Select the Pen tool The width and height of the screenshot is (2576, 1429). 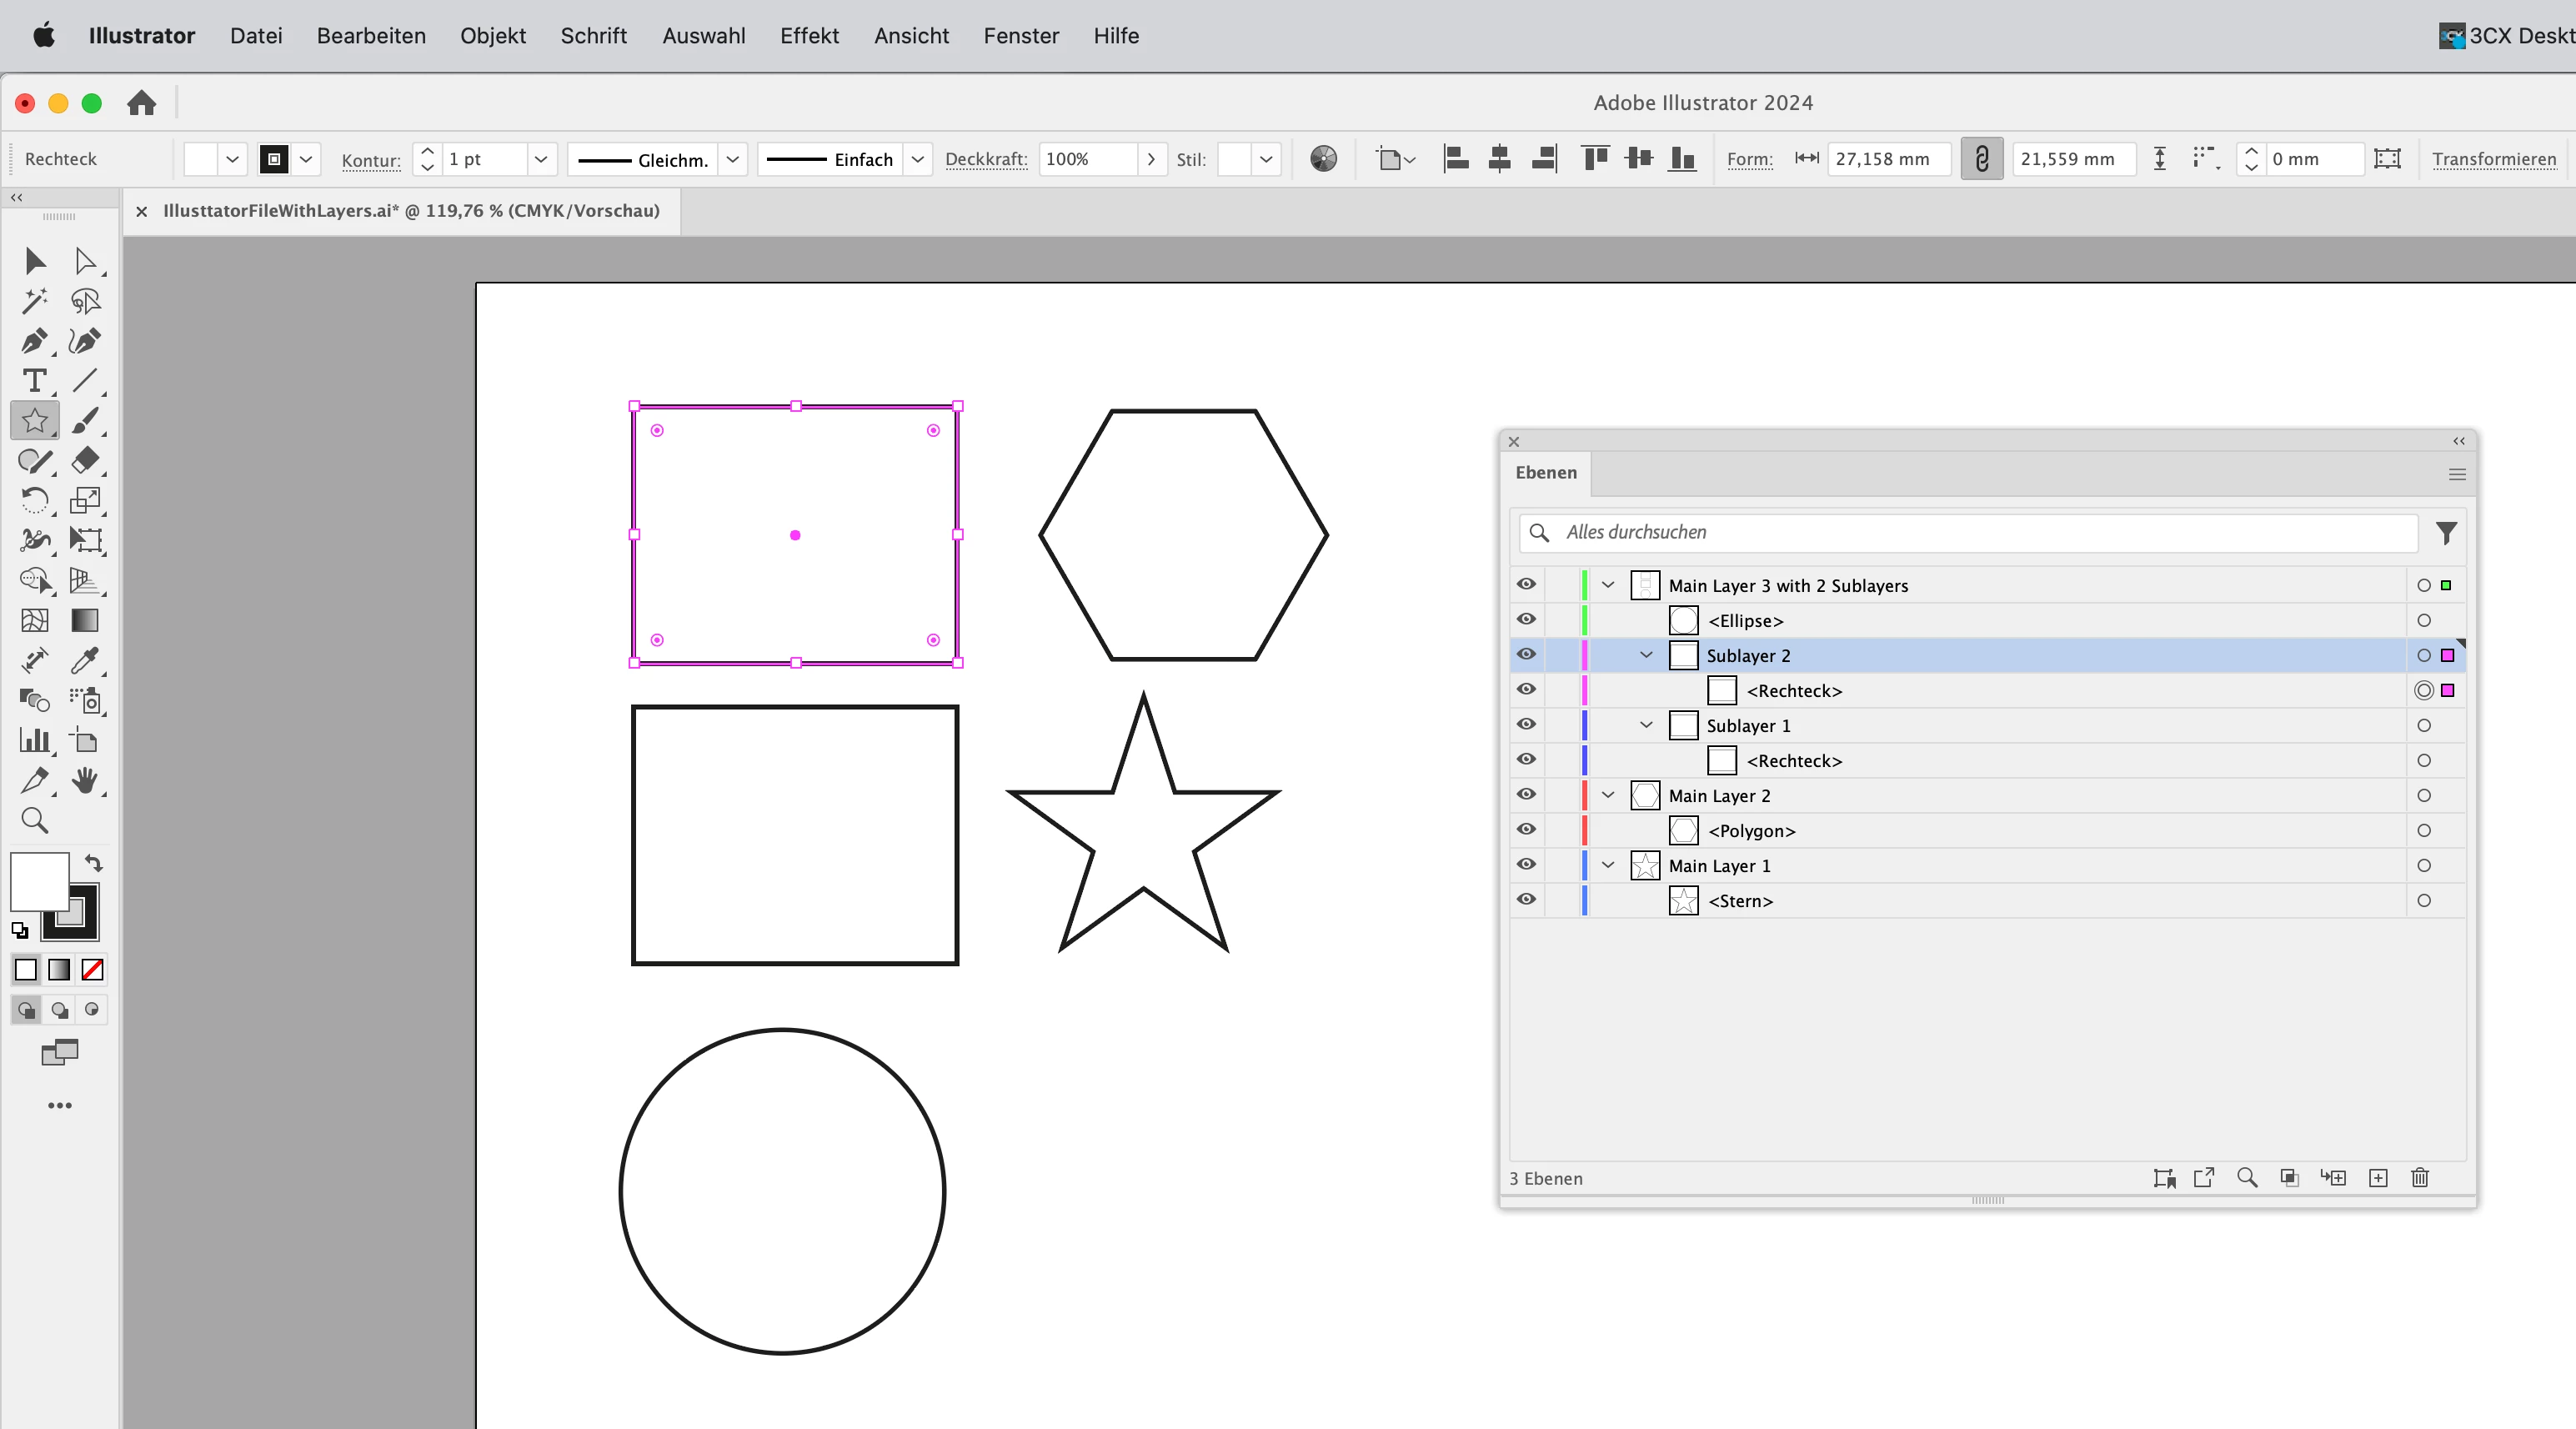pyautogui.click(x=34, y=341)
